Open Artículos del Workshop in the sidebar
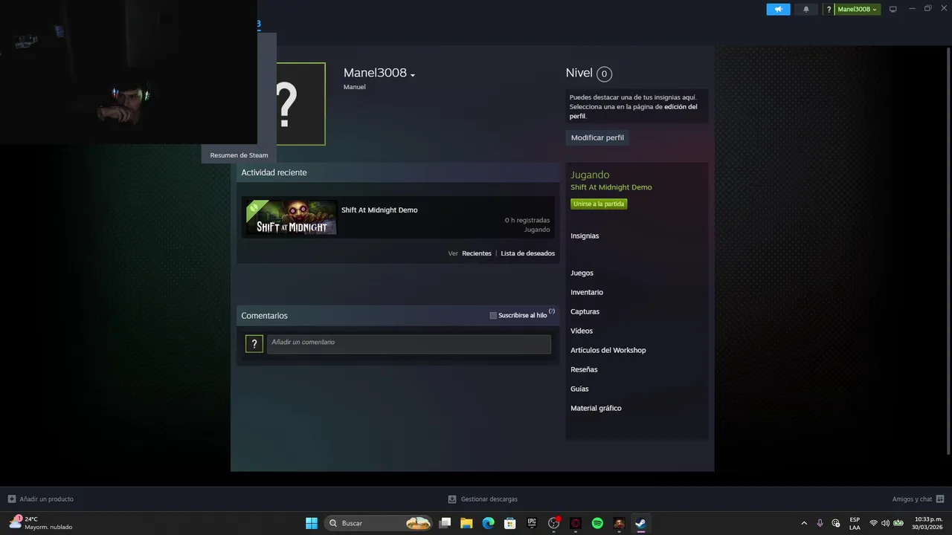 coord(608,350)
